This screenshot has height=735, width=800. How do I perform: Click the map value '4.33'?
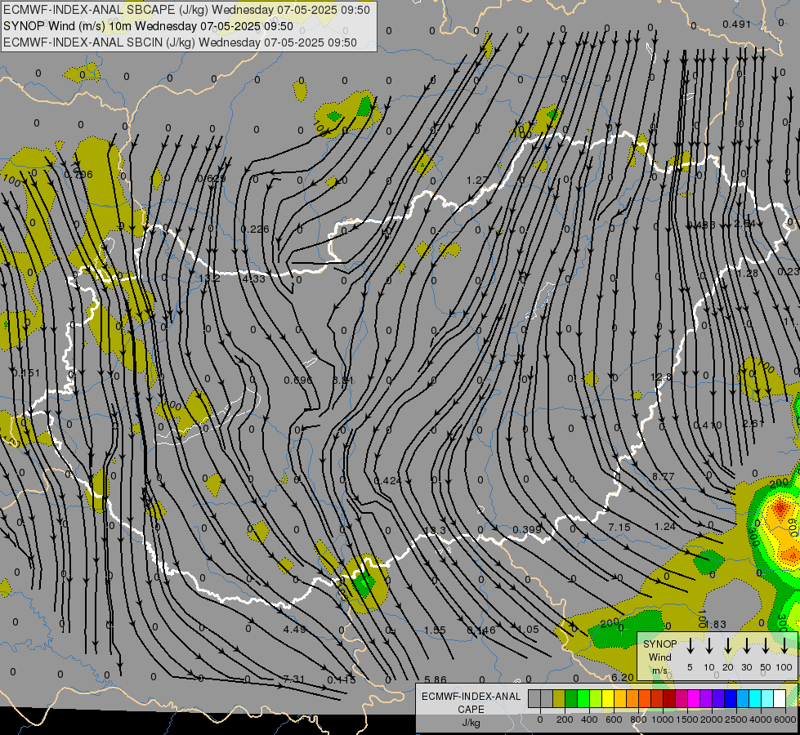coord(253,279)
